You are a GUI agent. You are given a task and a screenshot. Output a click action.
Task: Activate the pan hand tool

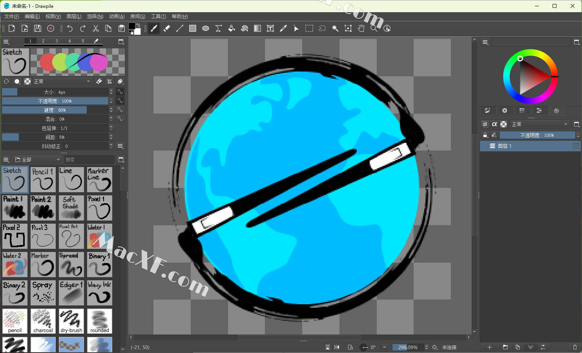point(361,28)
